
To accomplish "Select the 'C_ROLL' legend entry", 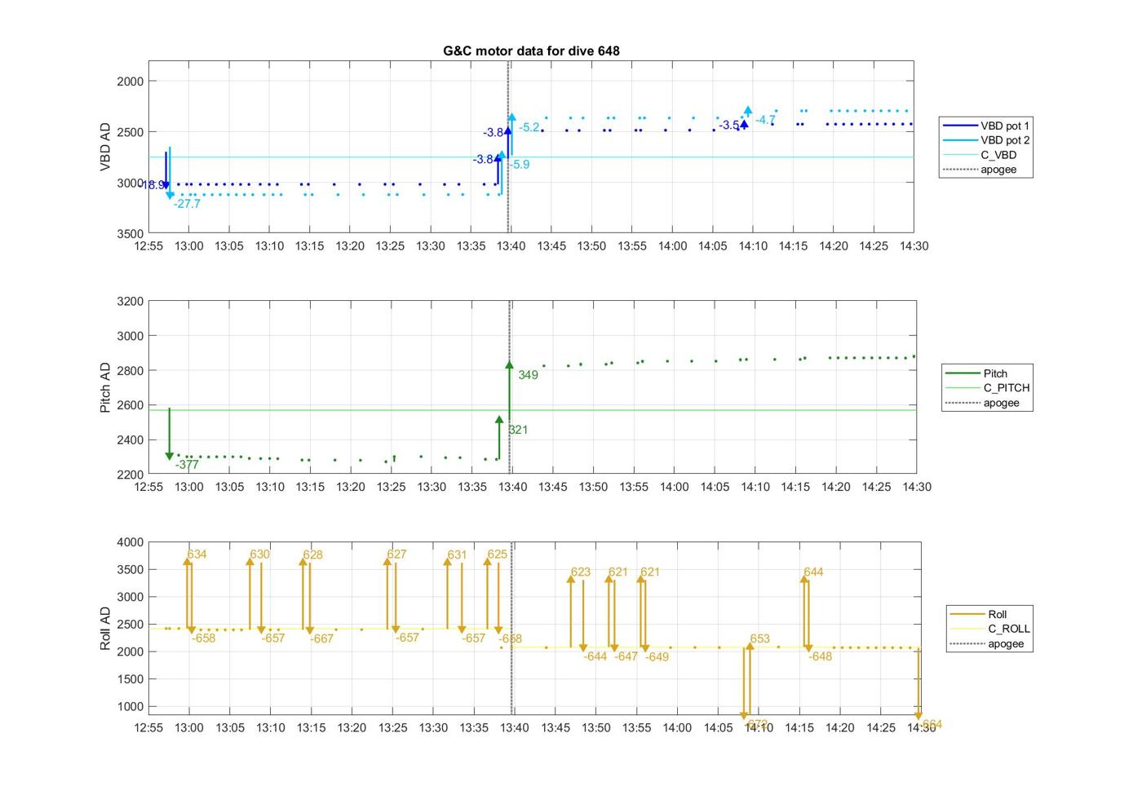I will tap(989, 629).
